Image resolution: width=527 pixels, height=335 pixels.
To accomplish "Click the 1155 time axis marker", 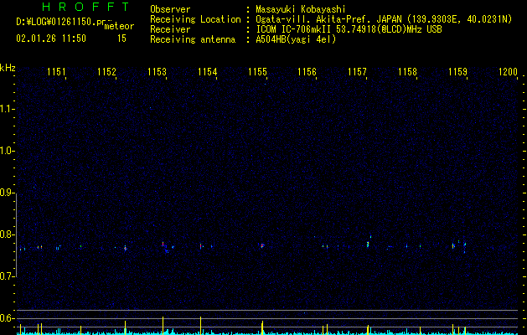I will tap(257, 72).
